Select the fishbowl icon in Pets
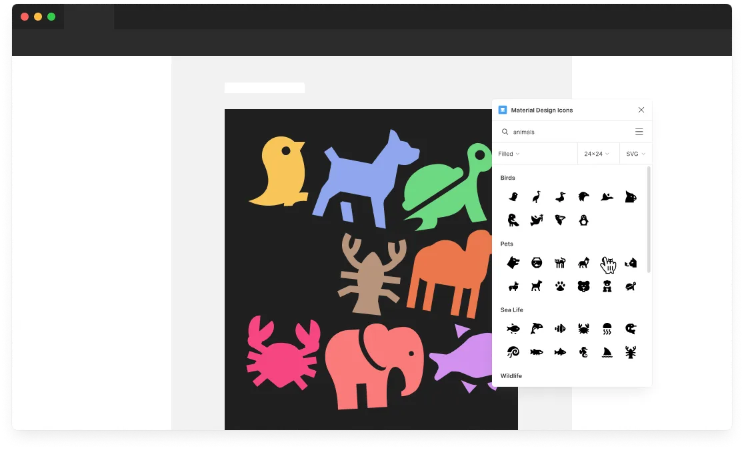The image size is (744, 450). (x=537, y=263)
